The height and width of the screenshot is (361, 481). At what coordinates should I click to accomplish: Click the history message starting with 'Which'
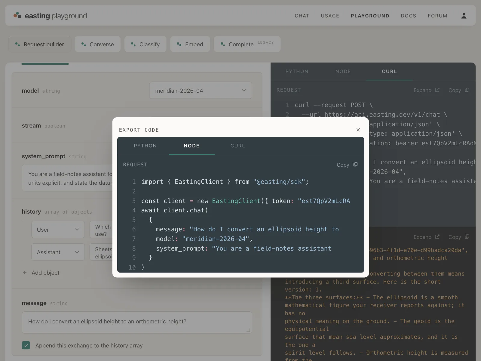tap(101, 230)
